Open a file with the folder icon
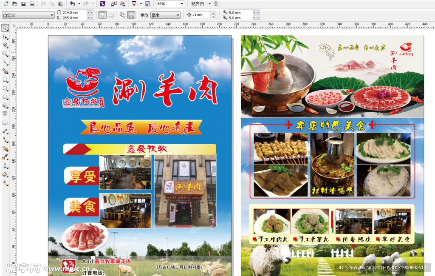 click(x=15, y=3)
